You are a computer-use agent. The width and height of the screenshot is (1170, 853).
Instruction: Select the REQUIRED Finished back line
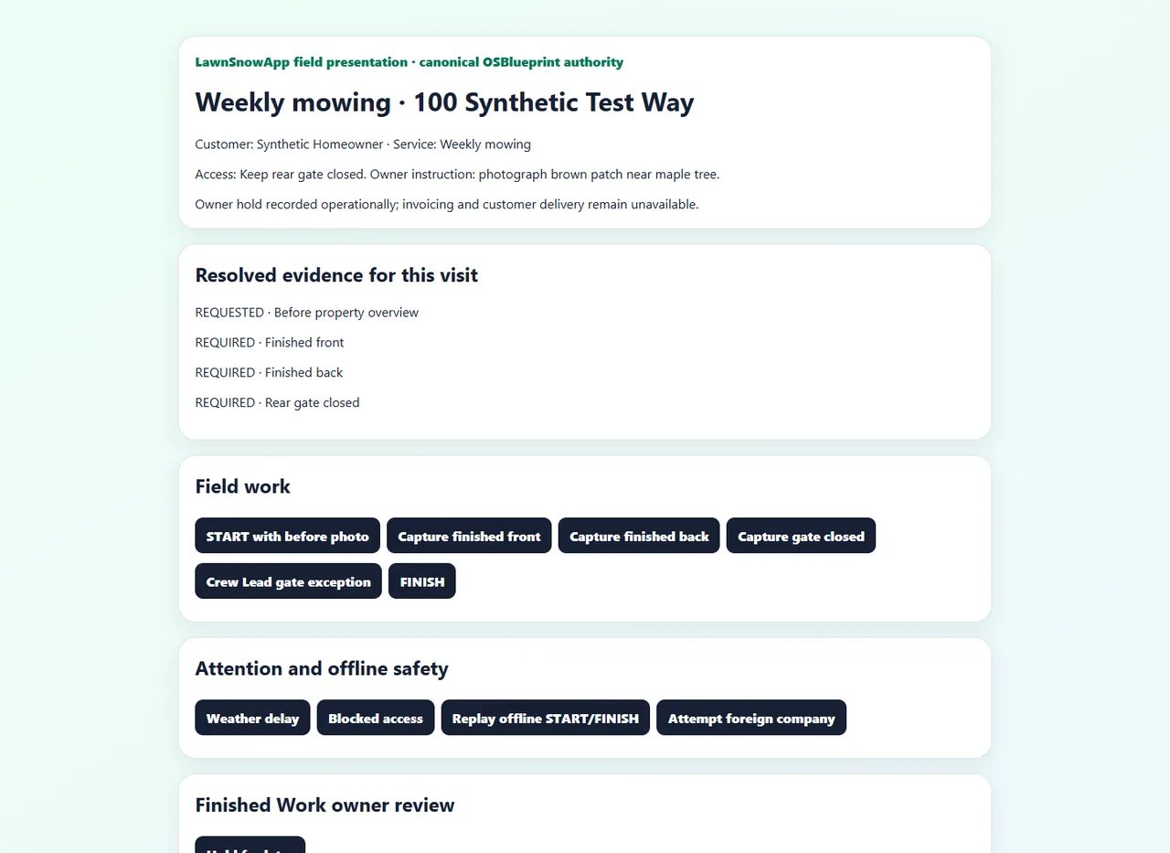tap(270, 373)
